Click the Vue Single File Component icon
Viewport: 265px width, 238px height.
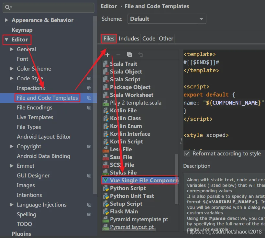pos(106,180)
